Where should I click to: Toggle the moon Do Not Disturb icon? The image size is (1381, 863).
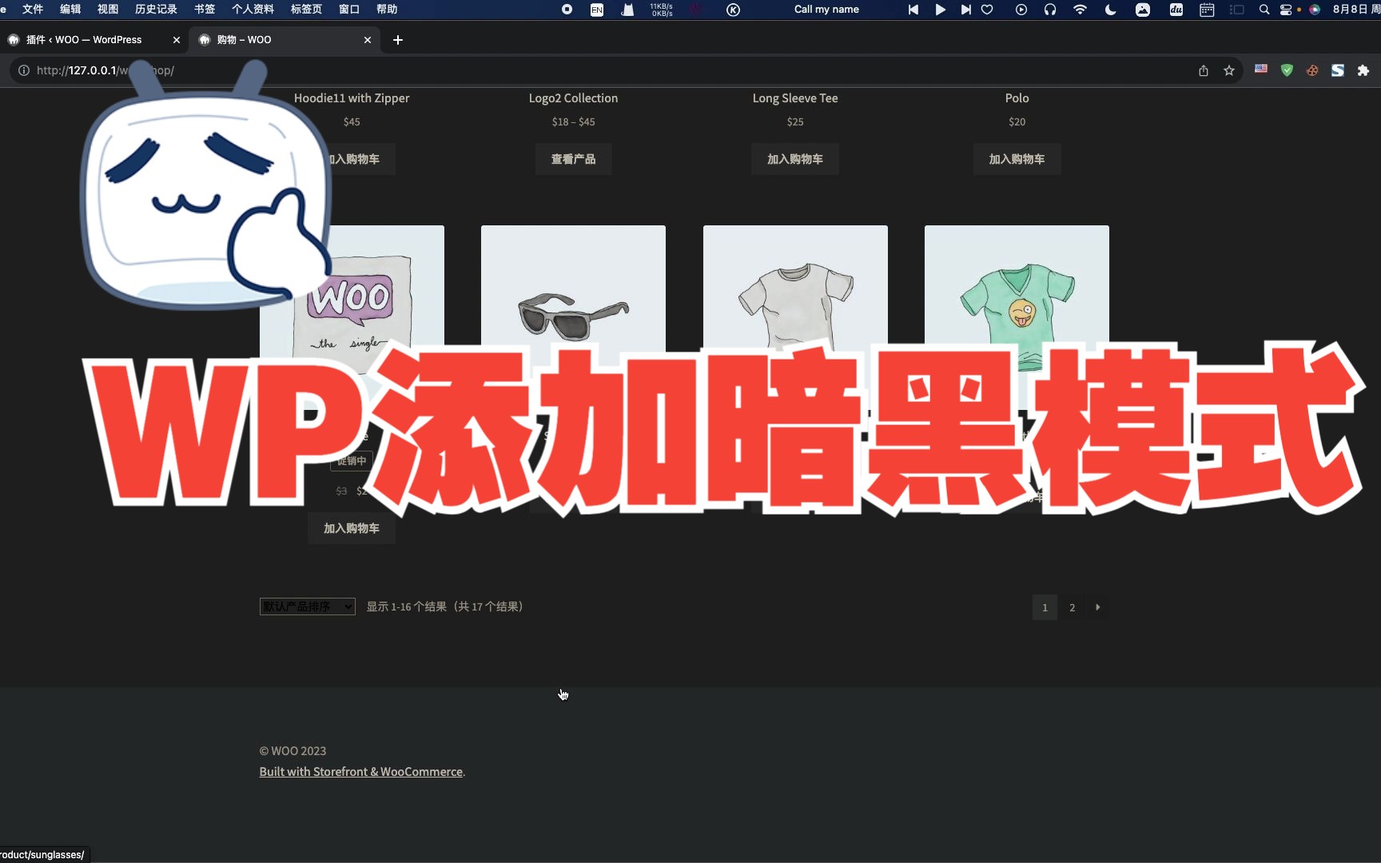pos(1110,10)
